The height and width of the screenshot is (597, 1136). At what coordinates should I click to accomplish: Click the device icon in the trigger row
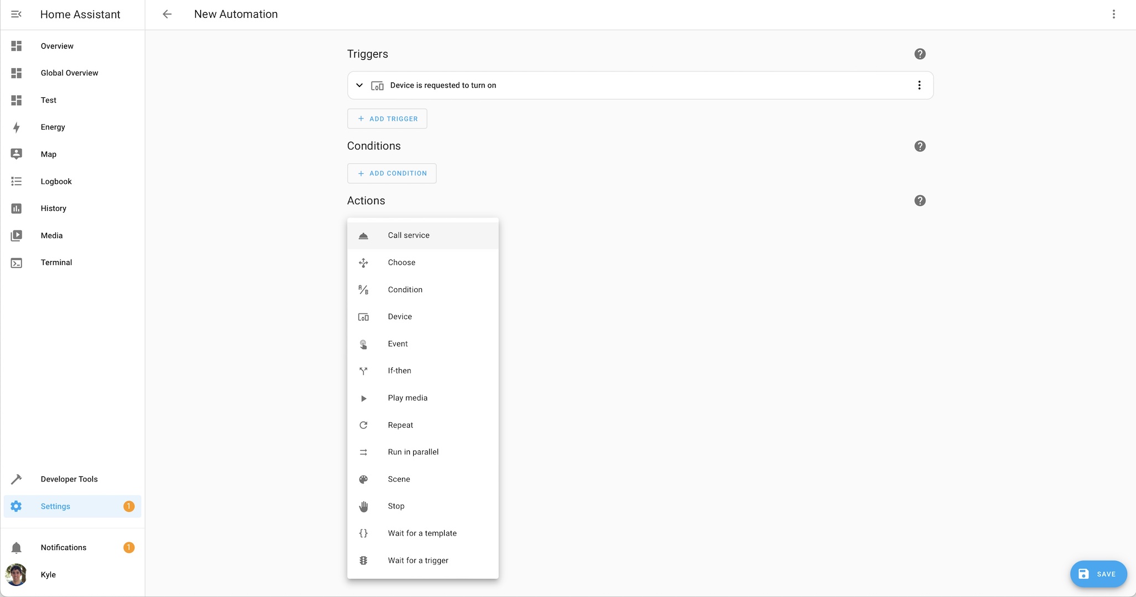click(377, 86)
